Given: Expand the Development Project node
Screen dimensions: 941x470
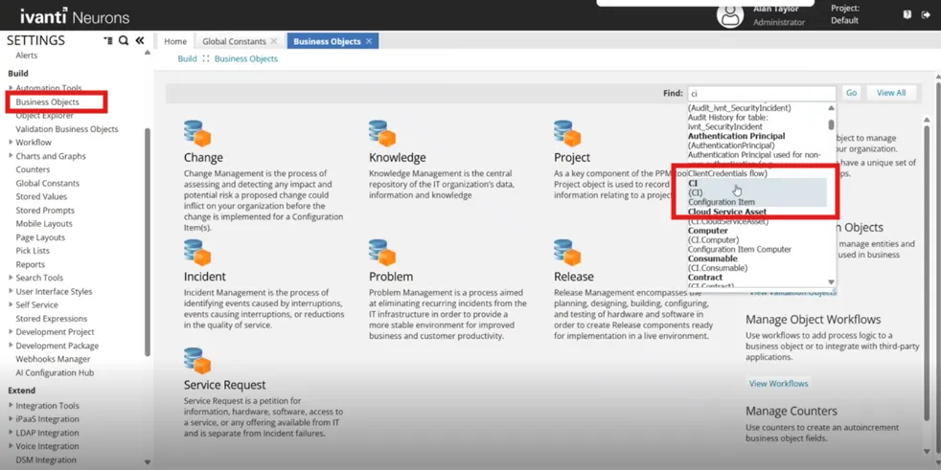Looking at the screenshot, I should click(11, 331).
